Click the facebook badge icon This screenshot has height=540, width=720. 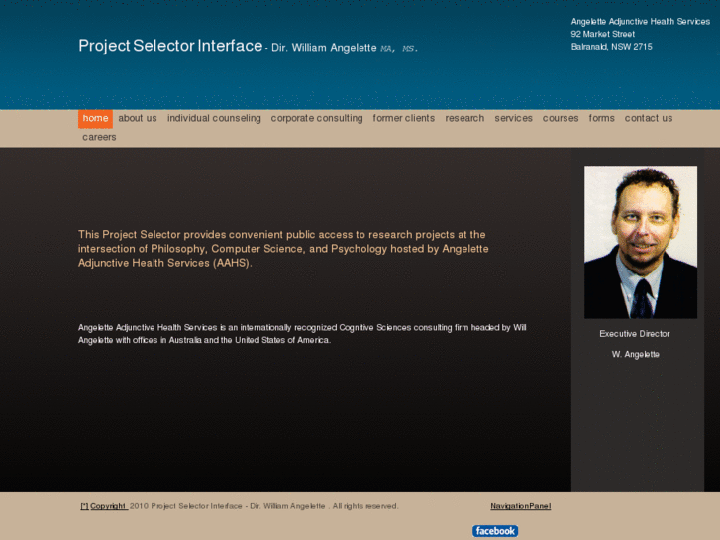(x=495, y=531)
